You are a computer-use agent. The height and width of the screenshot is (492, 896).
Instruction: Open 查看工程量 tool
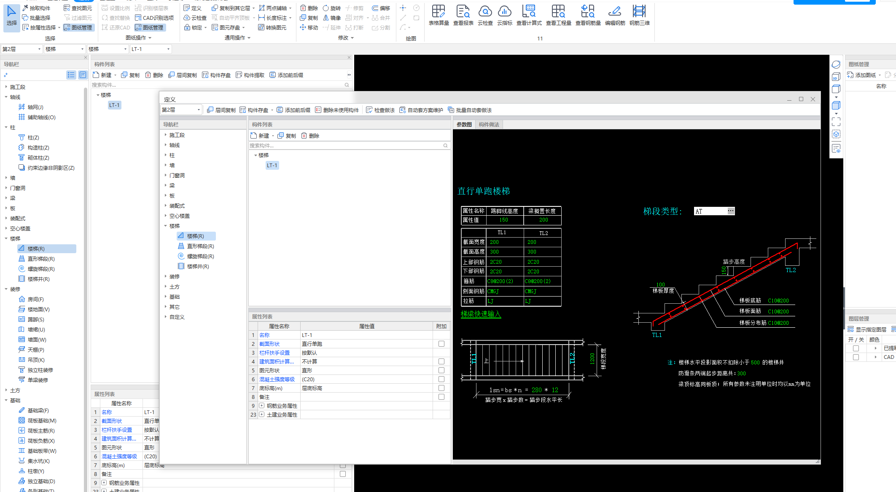[x=558, y=15]
